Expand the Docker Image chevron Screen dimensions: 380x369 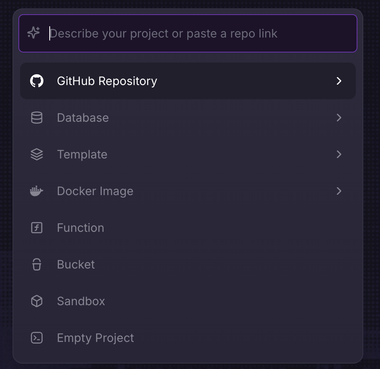click(x=339, y=191)
